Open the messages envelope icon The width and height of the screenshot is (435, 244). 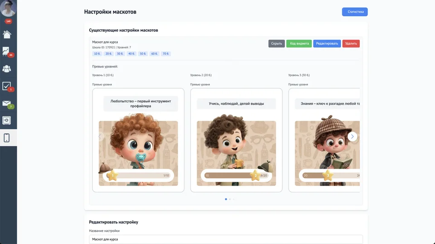point(7,103)
